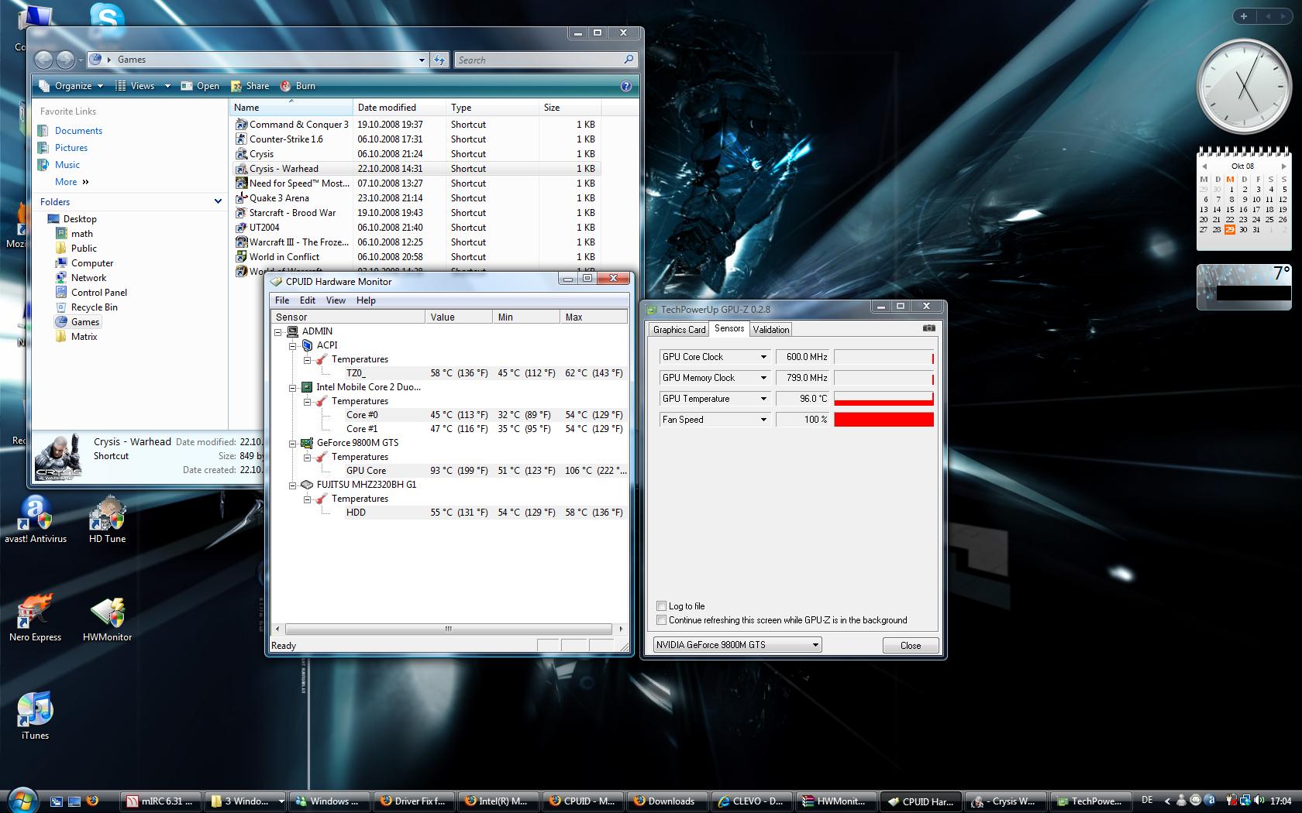Screen dimensions: 1302x813
Task: Open the Help menu in HWMonitor
Action: click(366, 300)
